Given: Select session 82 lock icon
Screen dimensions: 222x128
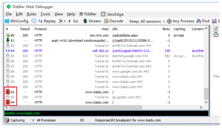Looking at the screenshot, I should (x=8, y=45).
